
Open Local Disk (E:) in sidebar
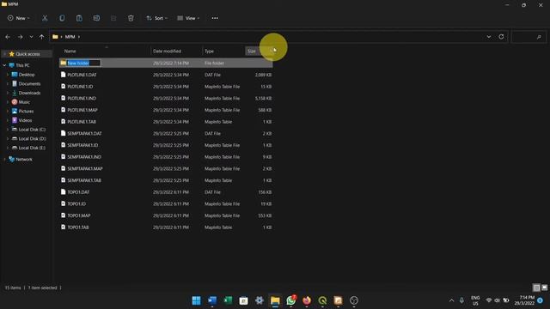(32, 148)
